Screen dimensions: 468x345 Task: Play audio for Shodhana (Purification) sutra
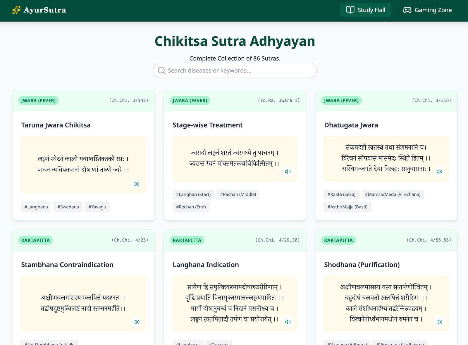[x=439, y=322]
